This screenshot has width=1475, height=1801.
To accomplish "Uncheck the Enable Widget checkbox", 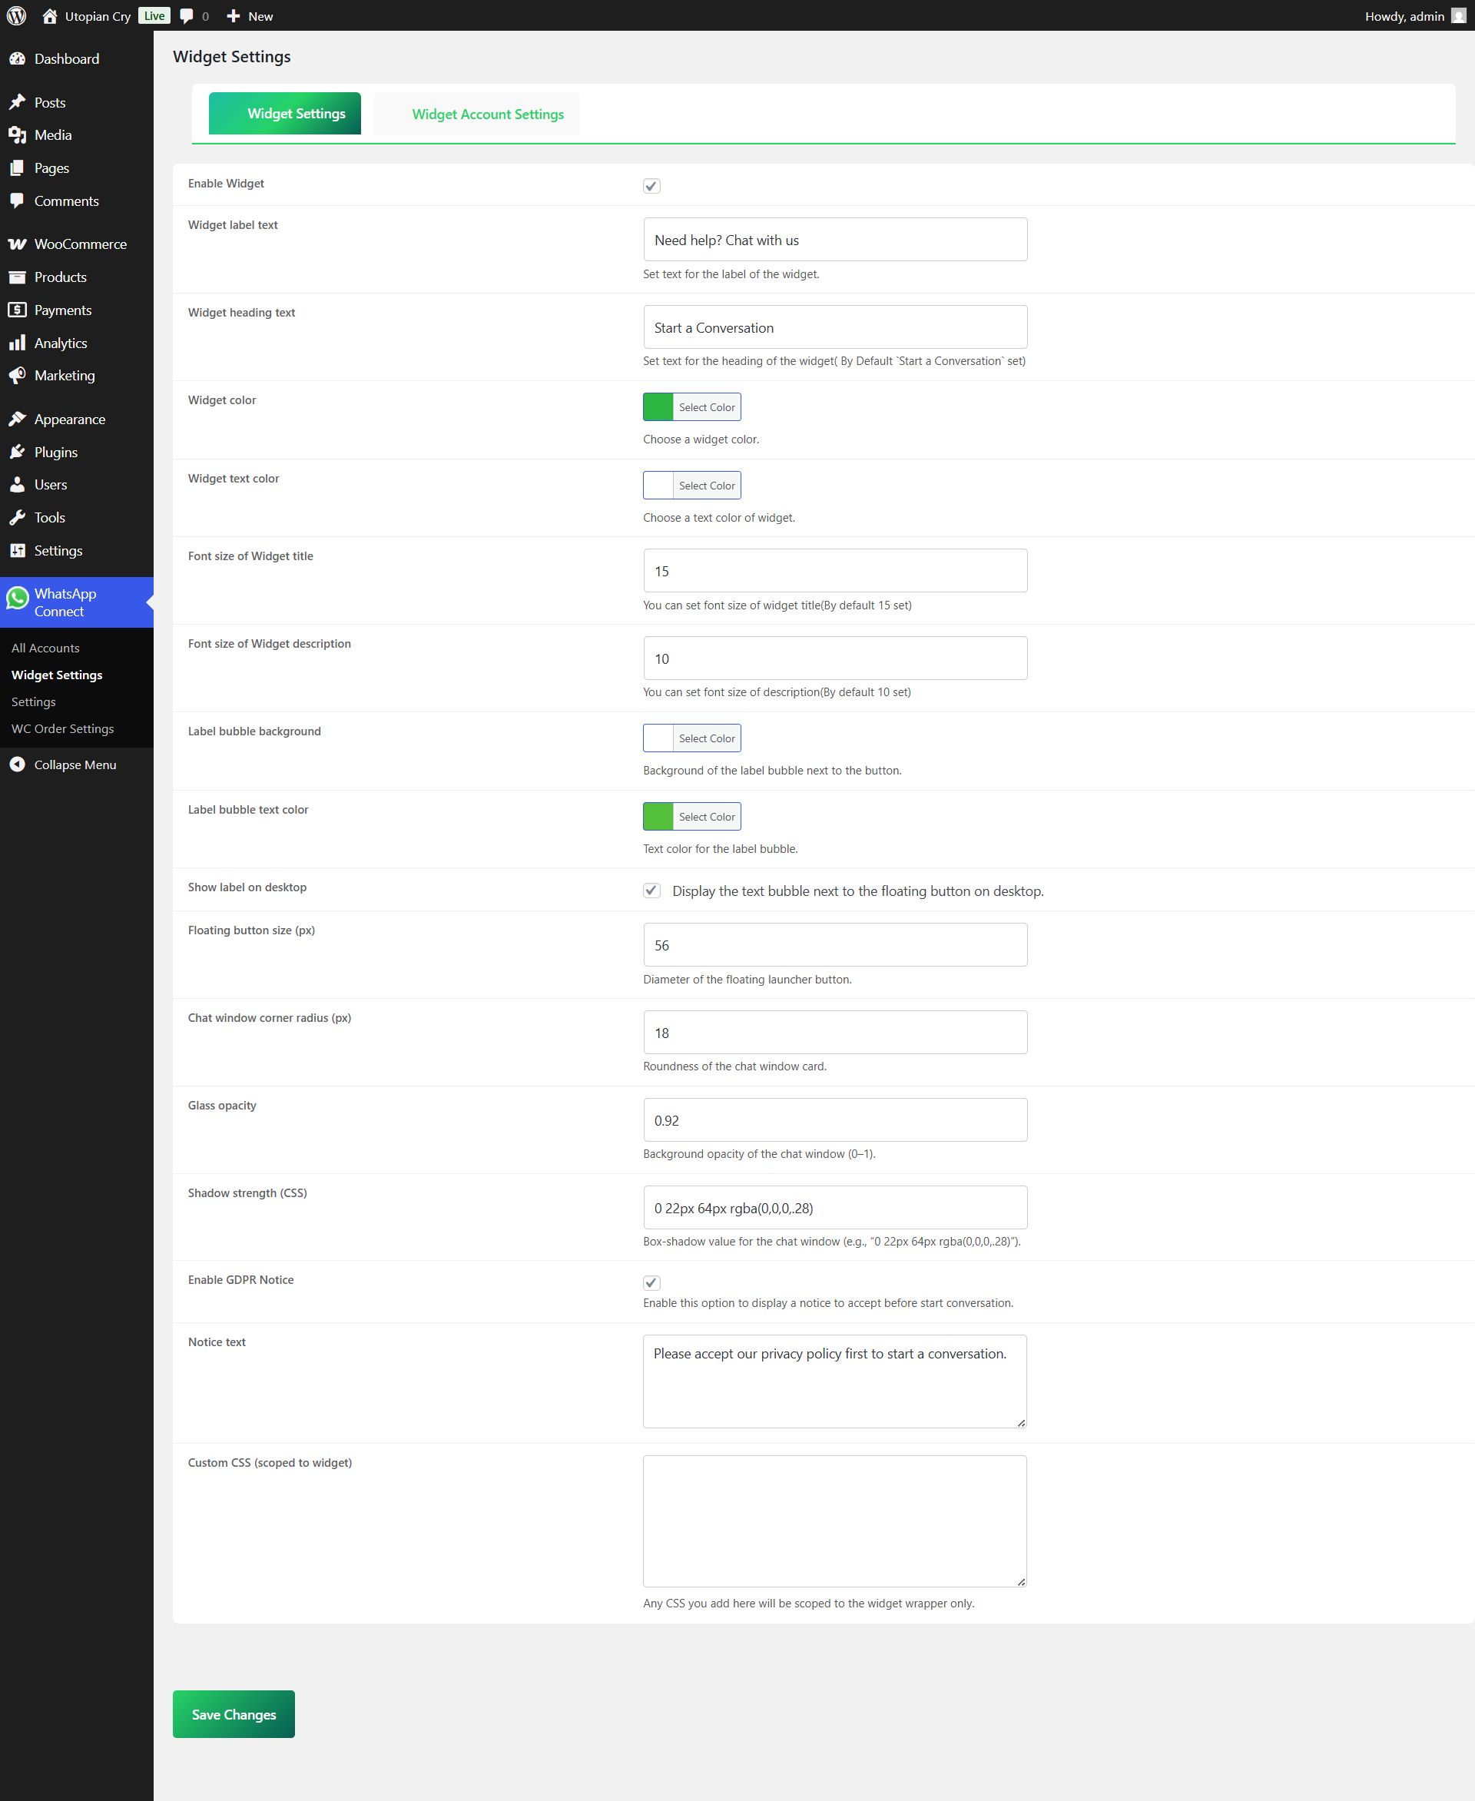I will pyautogui.click(x=651, y=185).
